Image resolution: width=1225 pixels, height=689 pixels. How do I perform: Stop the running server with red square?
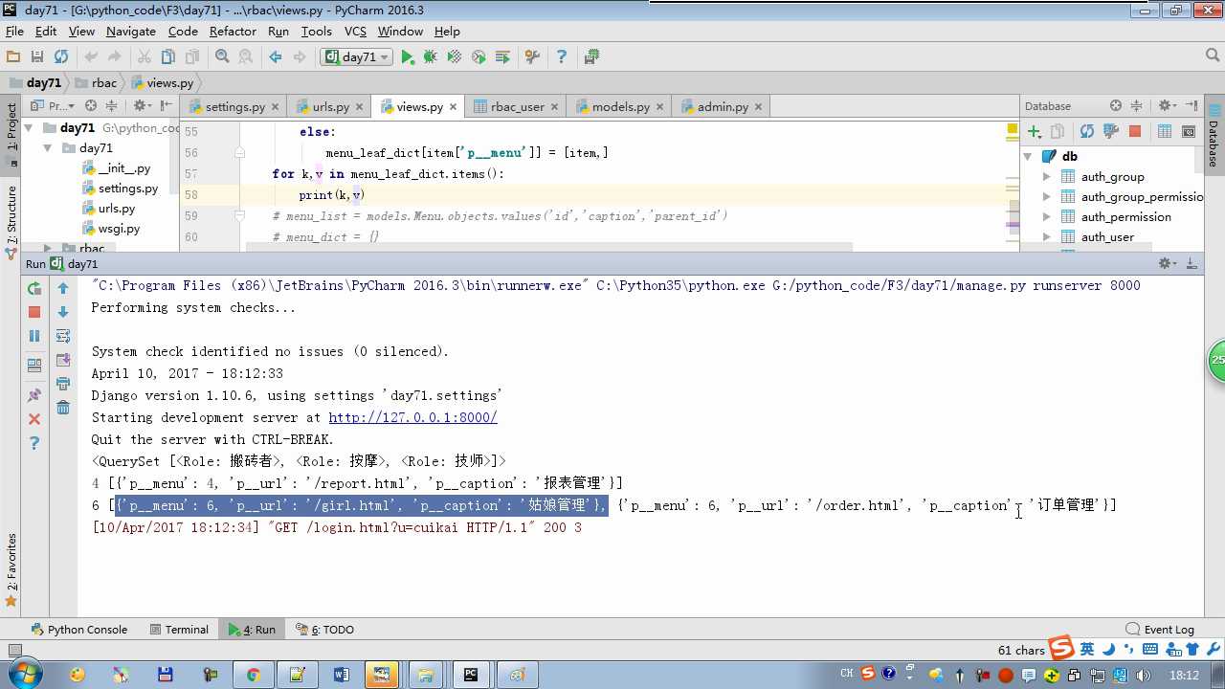[x=34, y=312]
